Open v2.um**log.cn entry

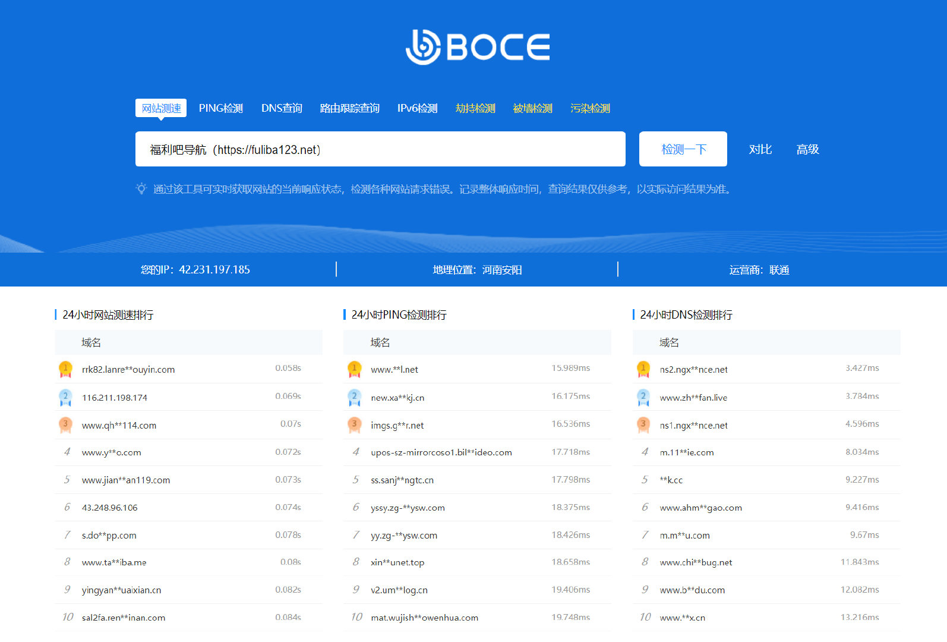coord(399,590)
